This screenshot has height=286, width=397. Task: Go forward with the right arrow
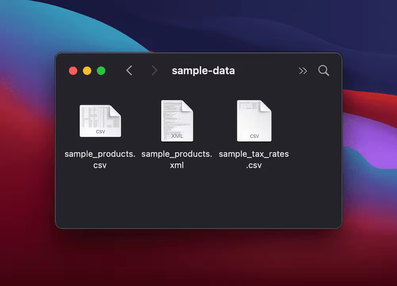154,70
